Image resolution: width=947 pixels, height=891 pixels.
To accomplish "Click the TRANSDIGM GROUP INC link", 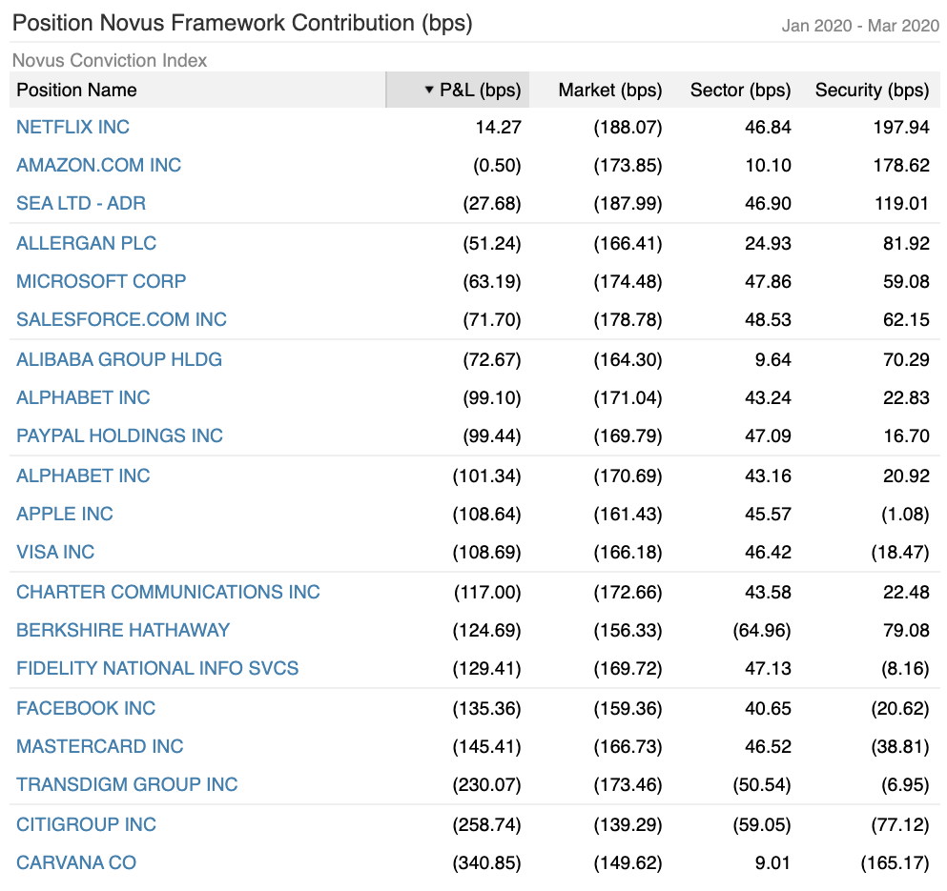I will [x=127, y=784].
